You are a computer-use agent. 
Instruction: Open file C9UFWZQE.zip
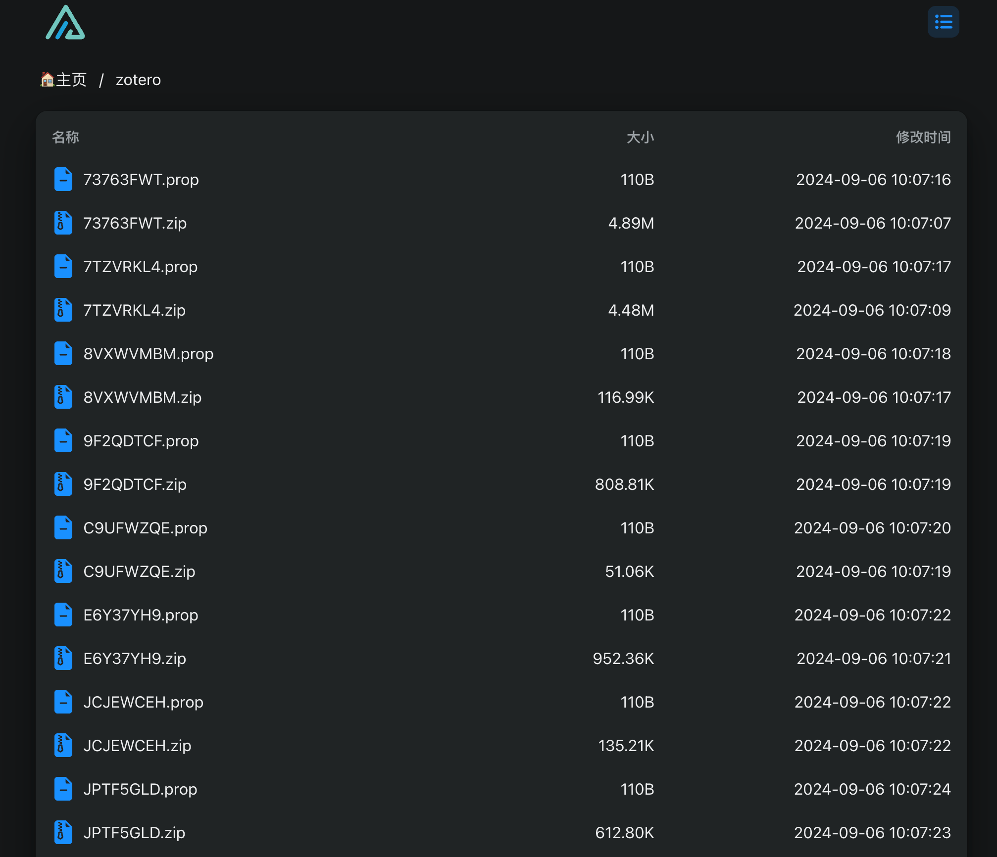tap(140, 571)
